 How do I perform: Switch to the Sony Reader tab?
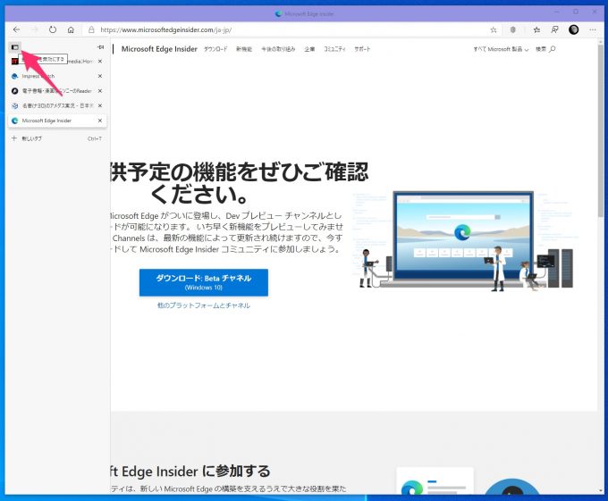(57, 91)
